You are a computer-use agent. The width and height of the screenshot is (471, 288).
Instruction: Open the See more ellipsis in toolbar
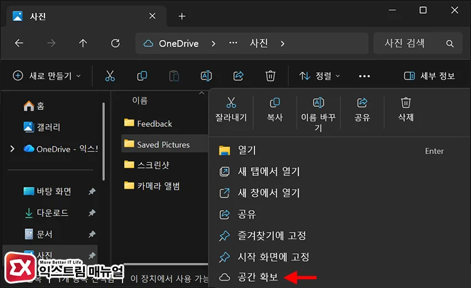(x=364, y=76)
